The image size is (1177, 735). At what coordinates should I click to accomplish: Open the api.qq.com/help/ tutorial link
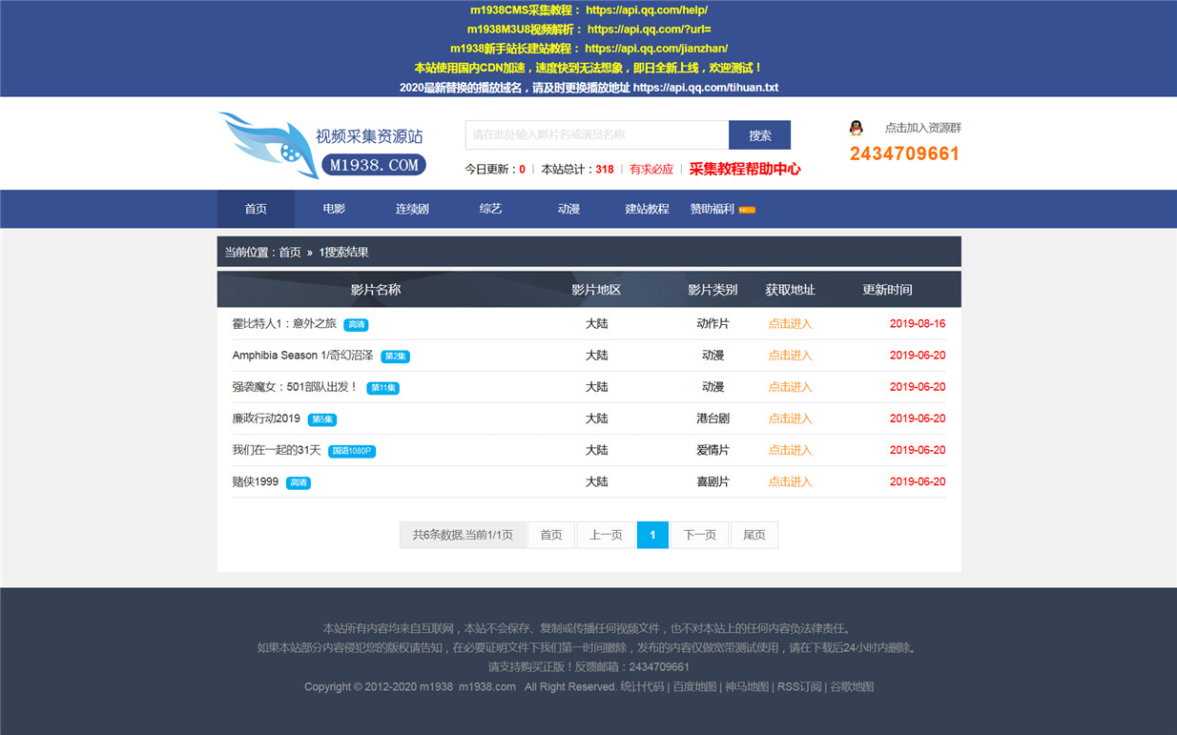(x=647, y=10)
